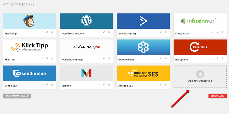Viewport: 229px width, 114px height.
Task: Click the WordPress account swap arrows icon
Action: [99, 32]
